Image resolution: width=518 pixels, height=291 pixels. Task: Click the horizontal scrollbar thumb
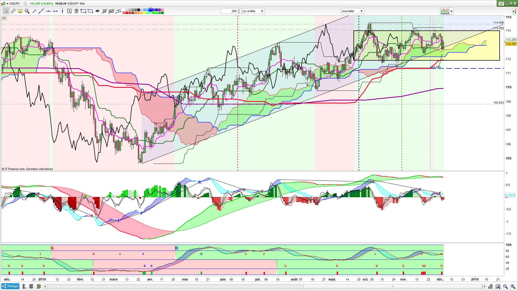click(393, 286)
